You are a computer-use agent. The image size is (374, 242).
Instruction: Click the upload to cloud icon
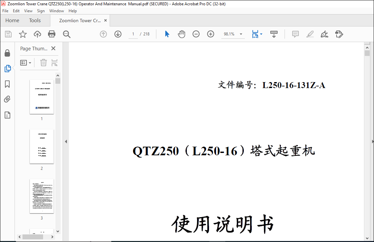37,34
